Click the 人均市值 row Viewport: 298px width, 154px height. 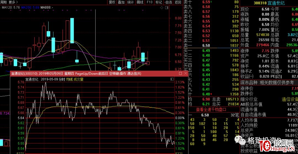pyautogui.click(x=269, y=120)
